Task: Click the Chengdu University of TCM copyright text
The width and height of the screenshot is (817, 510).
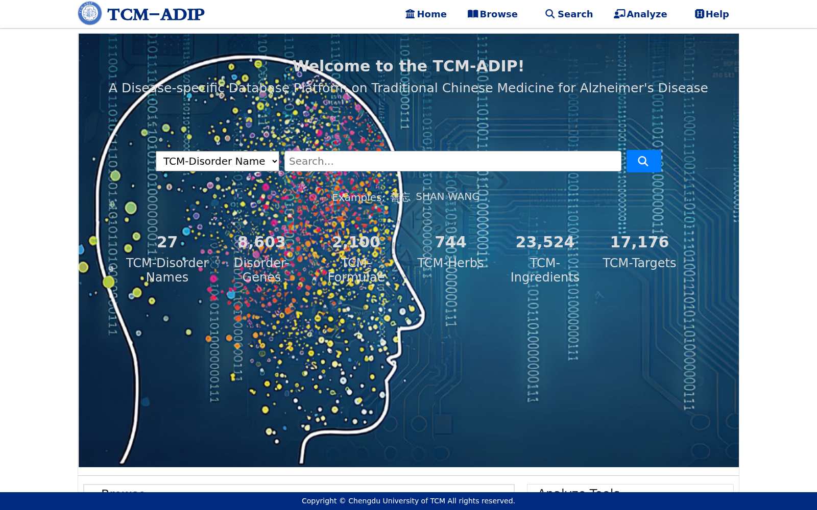Action: click(x=408, y=501)
